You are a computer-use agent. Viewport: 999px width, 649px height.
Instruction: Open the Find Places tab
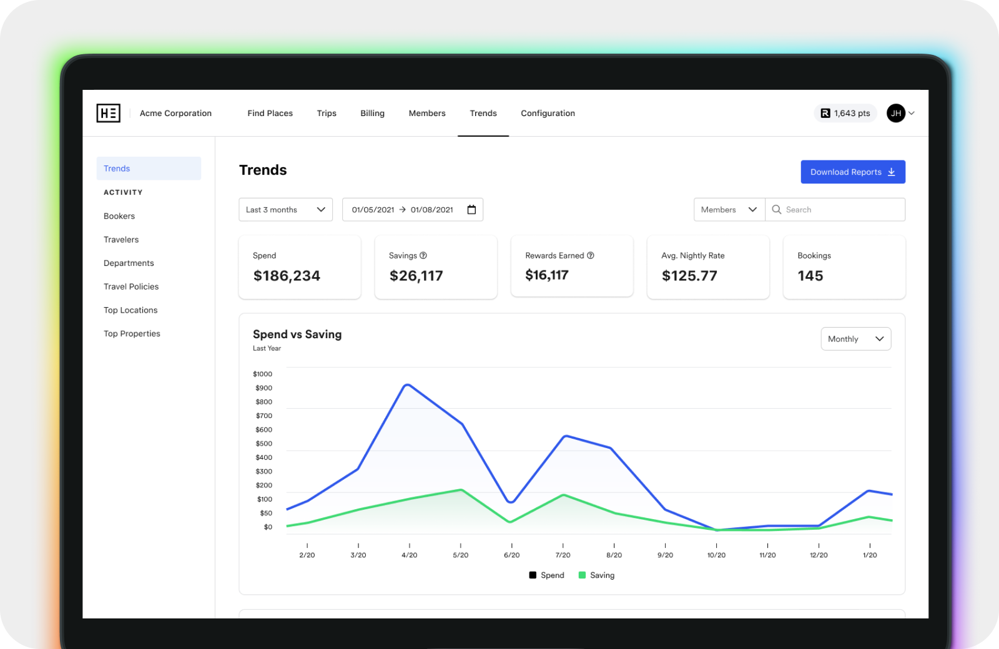tap(270, 113)
